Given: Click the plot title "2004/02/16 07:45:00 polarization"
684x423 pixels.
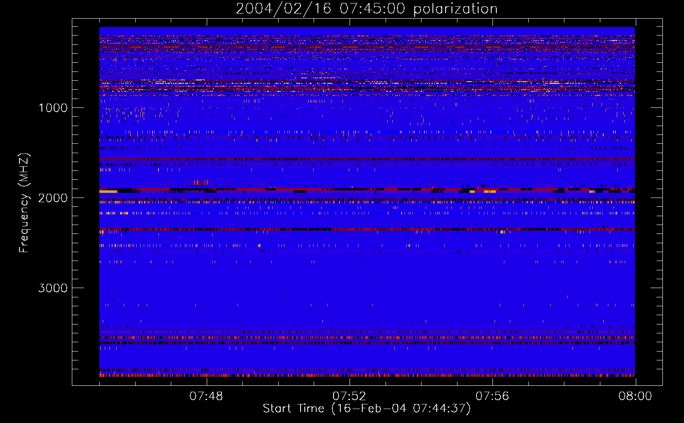Looking at the screenshot, I should coord(367,9).
